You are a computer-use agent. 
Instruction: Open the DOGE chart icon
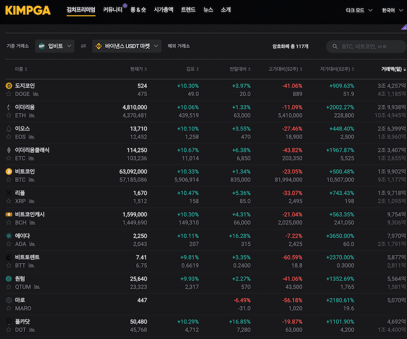pyautogui.click(x=36, y=94)
